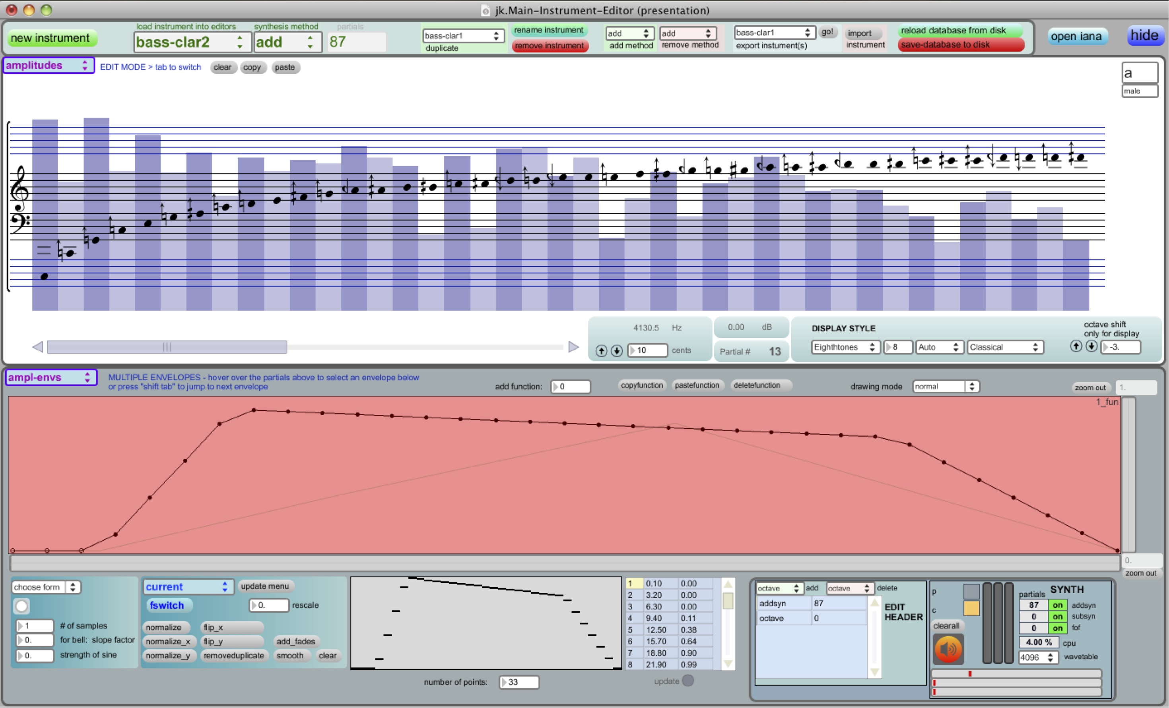Open the Eighthtones display style dropdown
1169x708 pixels.
[x=845, y=347]
